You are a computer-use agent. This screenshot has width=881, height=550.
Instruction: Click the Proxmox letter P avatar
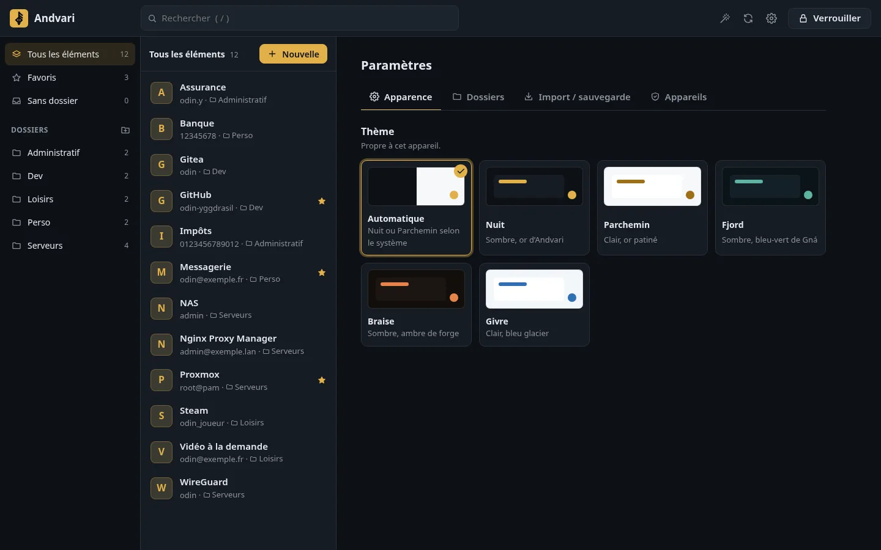click(x=162, y=380)
